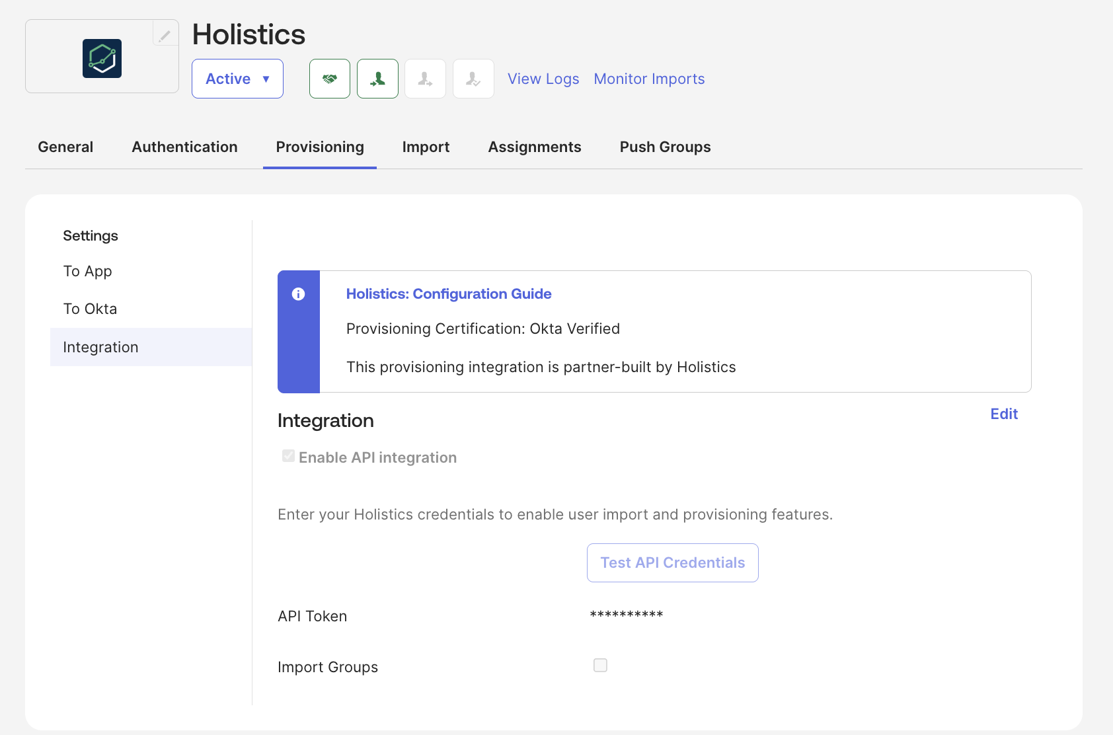
Task: Switch to the Authentication tab
Action: tap(184, 147)
